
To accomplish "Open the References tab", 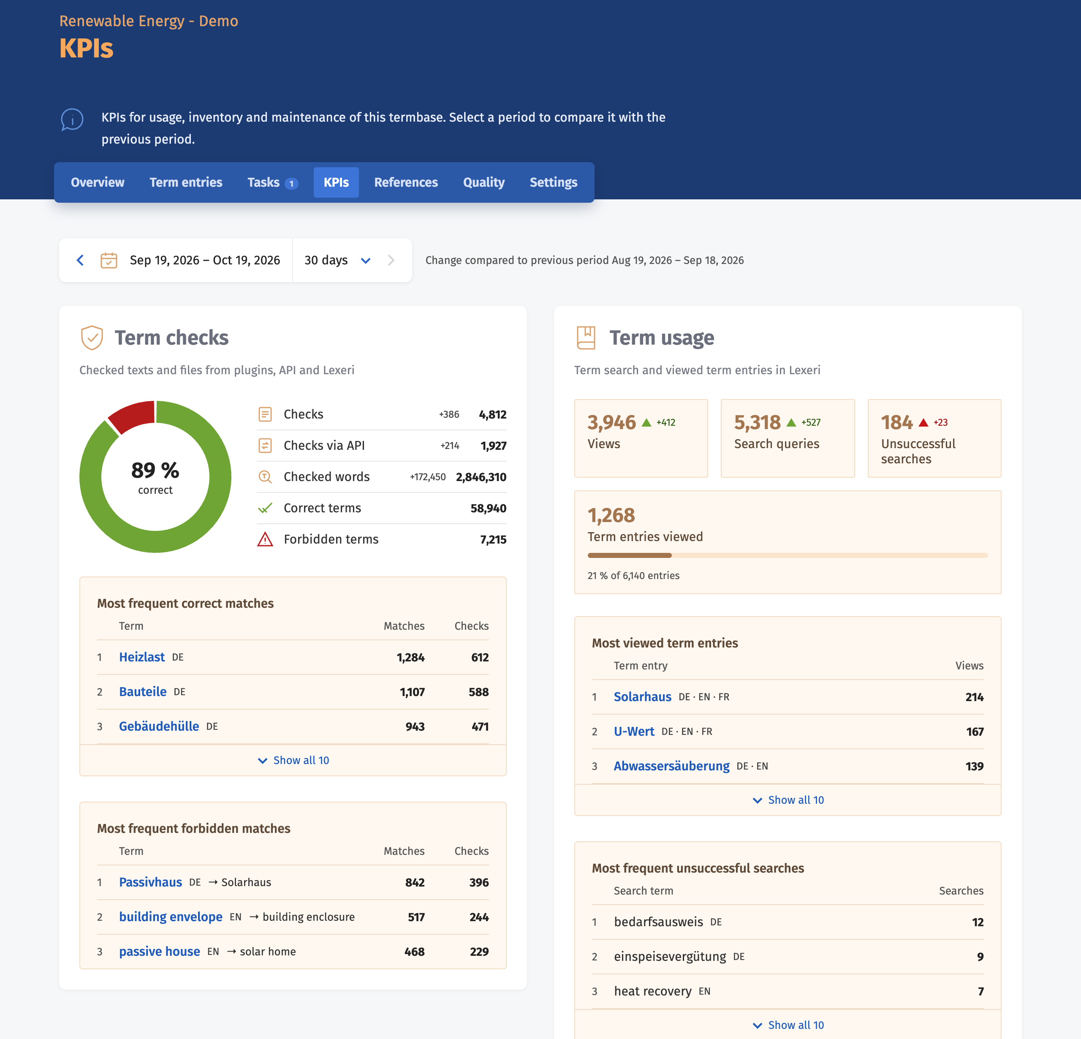I will (406, 182).
